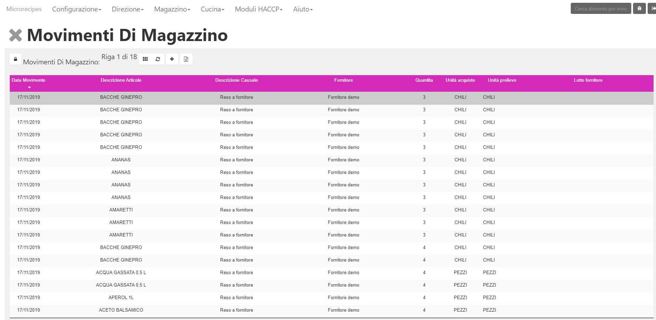Click 'Fornitore demo' in the ACETO BALSAMICO row
The height and width of the screenshot is (320, 656).
(343, 310)
